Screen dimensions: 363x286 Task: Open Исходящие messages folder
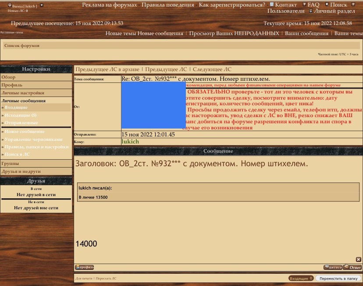(x=20, y=115)
